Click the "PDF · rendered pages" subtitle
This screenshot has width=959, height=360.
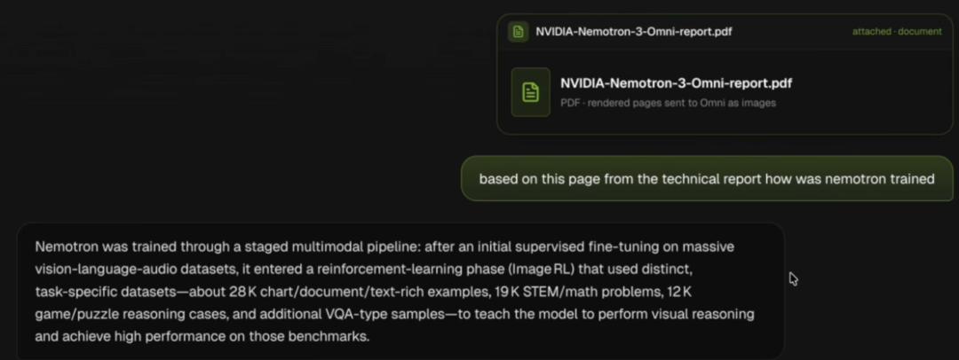pyautogui.click(x=668, y=103)
